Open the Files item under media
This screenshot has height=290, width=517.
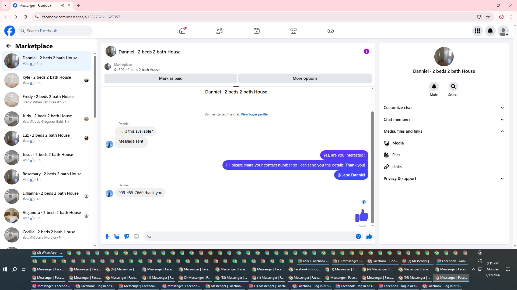point(396,155)
